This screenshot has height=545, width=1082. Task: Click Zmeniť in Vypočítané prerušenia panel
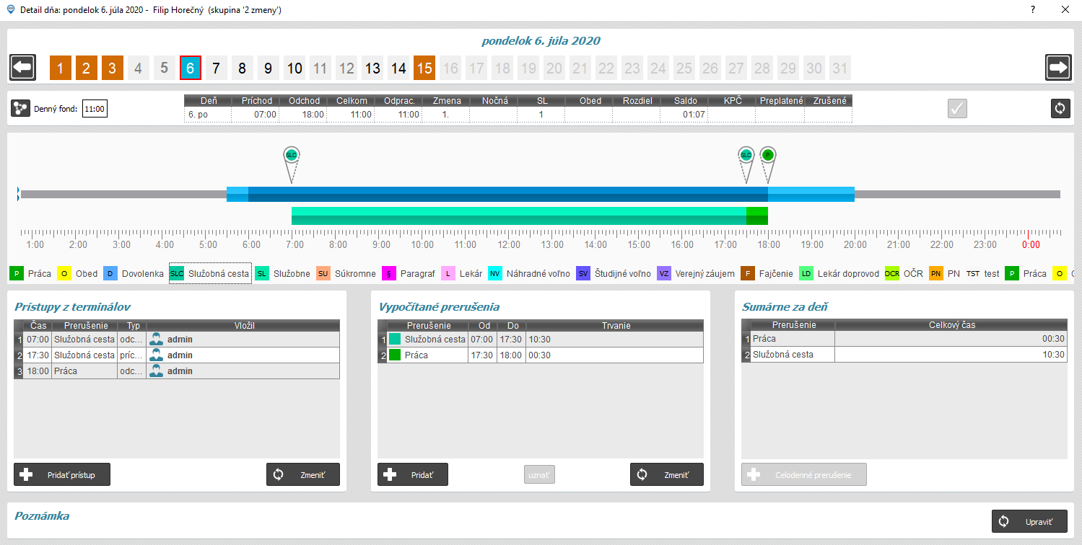coord(667,474)
